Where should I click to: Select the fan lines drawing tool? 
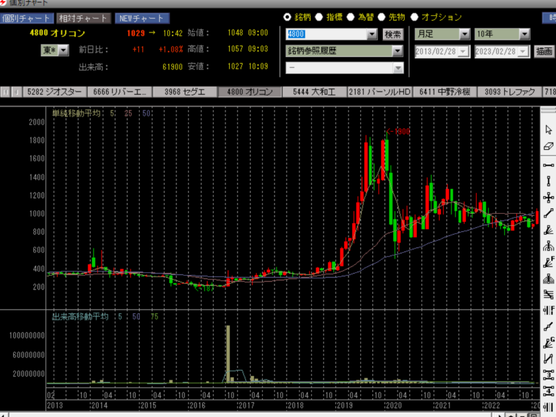[548, 230]
